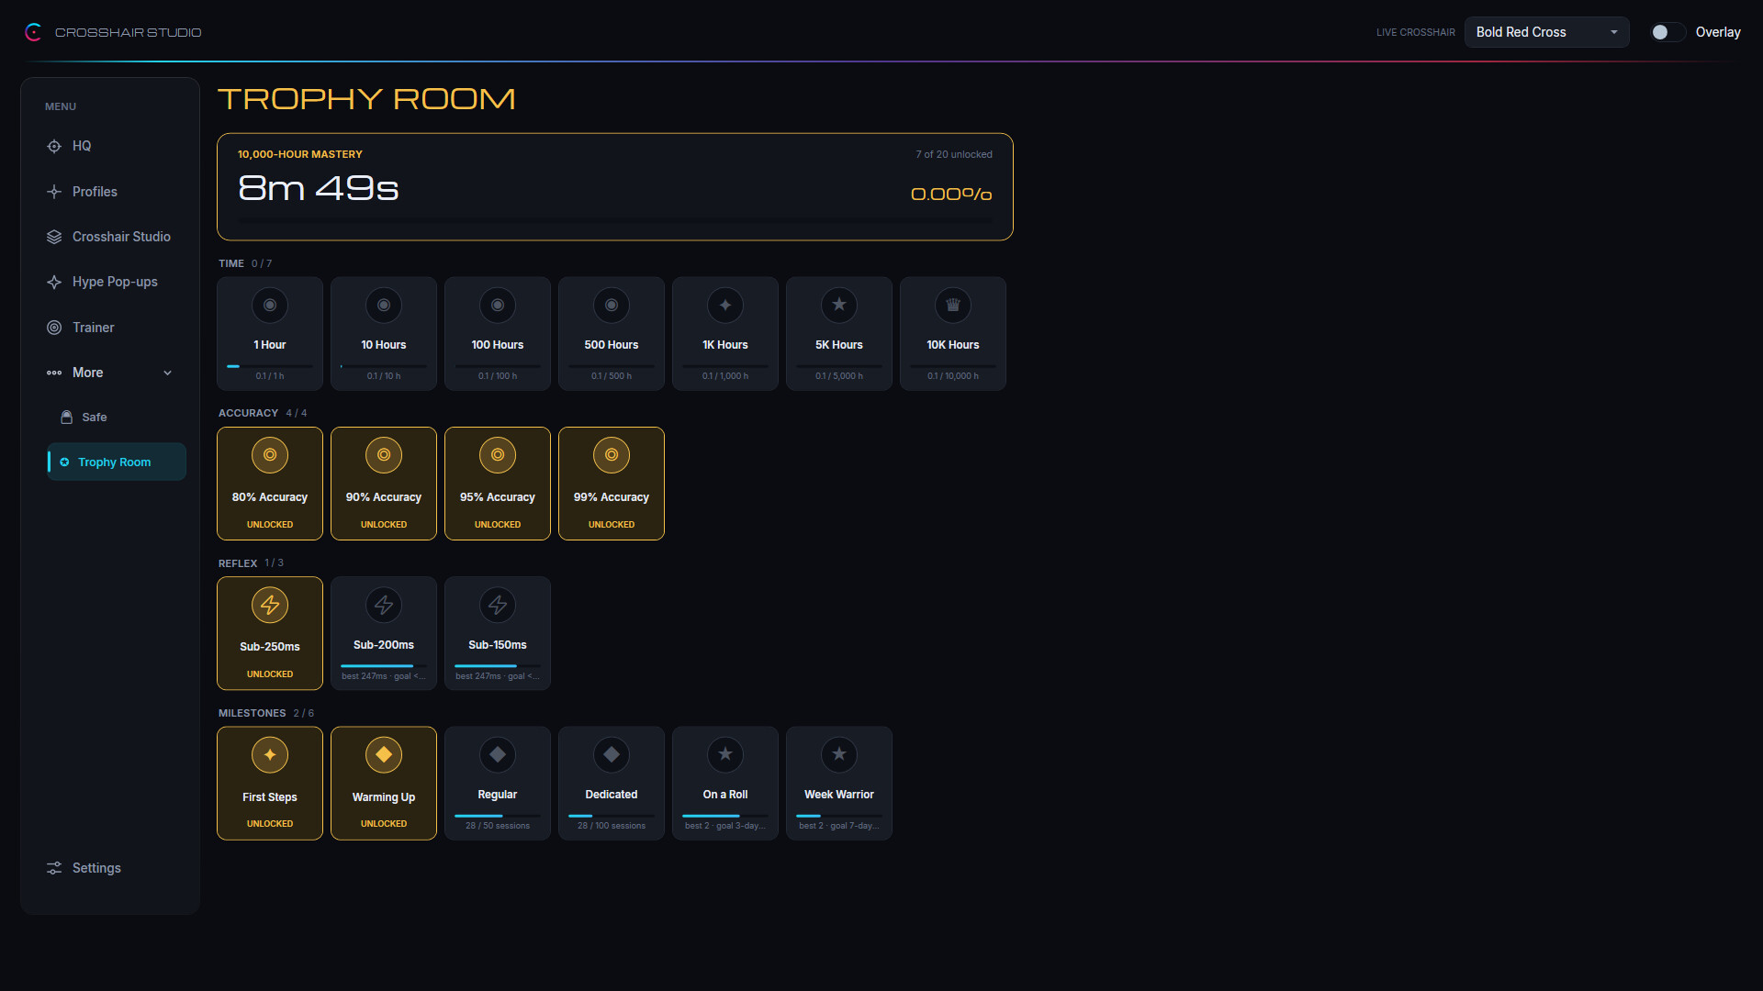Click the Sub-150ms lightning icon

point(498,605)
